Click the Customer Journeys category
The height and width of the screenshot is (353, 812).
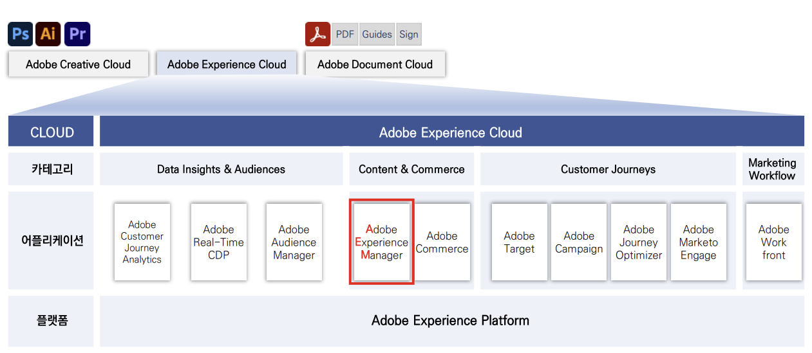[608, 169]
